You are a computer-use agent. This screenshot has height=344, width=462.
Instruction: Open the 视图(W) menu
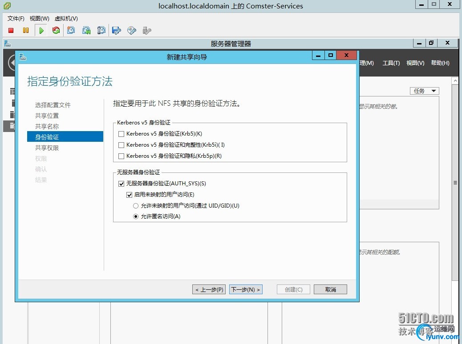coord(39,19)
